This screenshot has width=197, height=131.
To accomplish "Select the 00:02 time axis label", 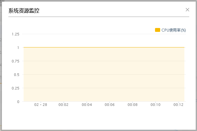I will tap(63, 105).
